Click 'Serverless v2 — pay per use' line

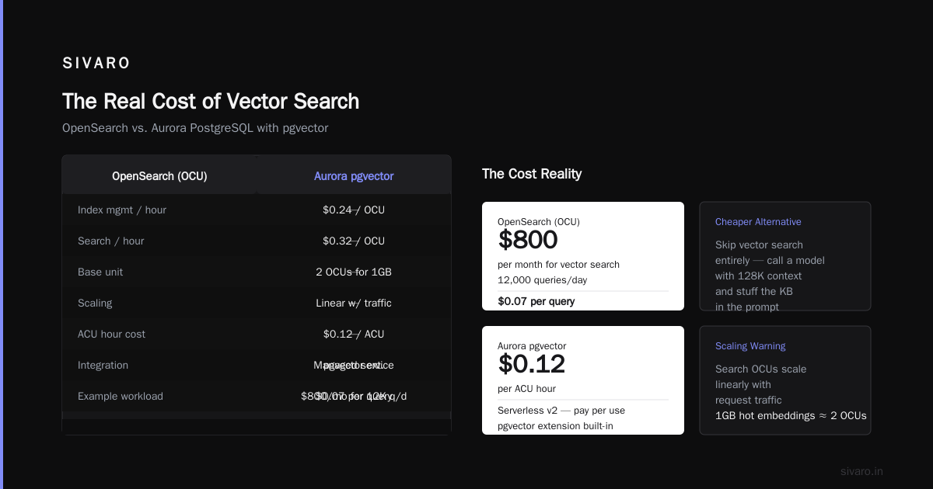561,411
